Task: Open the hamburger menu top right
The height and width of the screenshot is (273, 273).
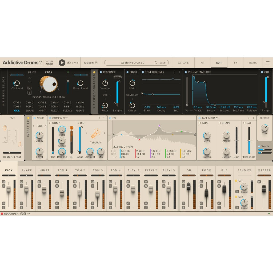Action: pos(268,63)
